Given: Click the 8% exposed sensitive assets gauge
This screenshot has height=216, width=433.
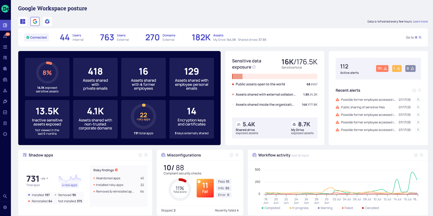Looking at the screenshot, I should (47, 73).
